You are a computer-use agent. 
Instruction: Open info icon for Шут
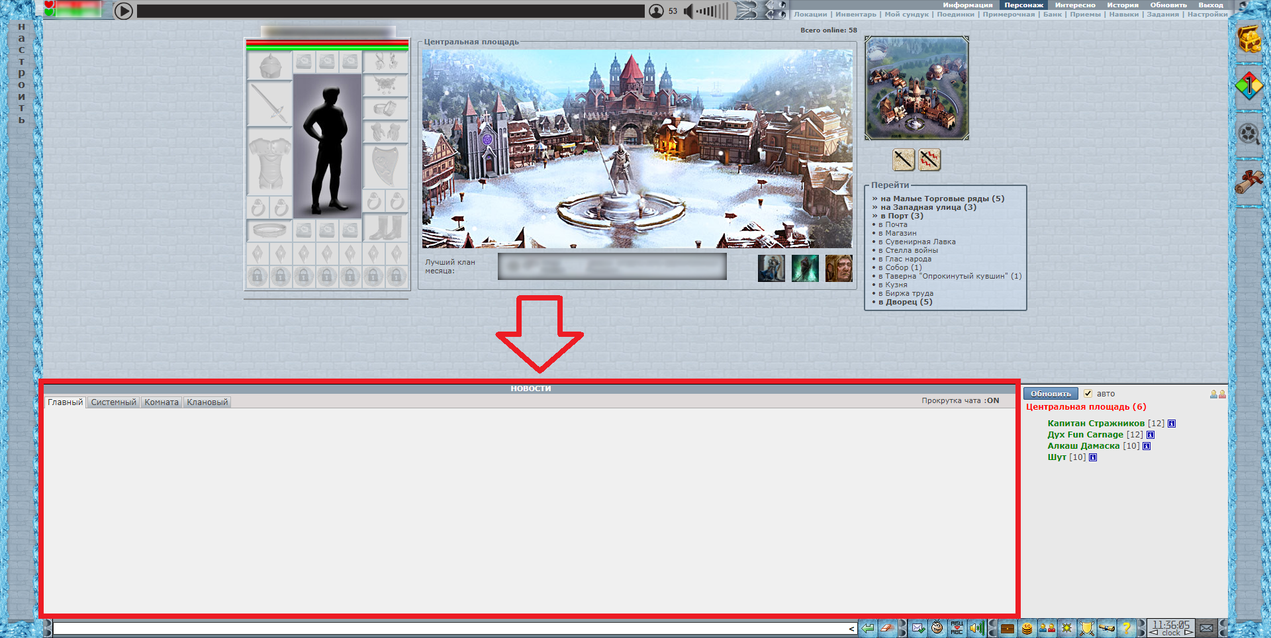pos(1093,457)
